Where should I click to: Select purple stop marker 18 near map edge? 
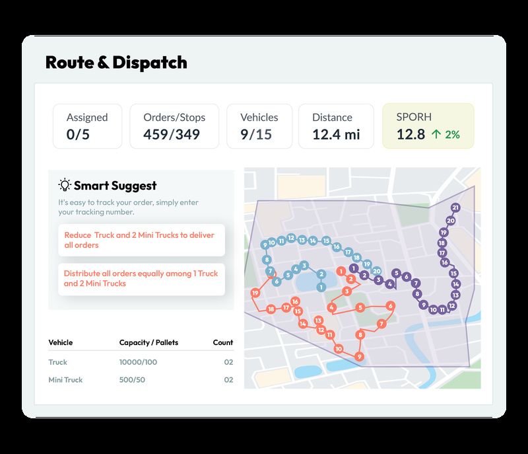(441, 243)
